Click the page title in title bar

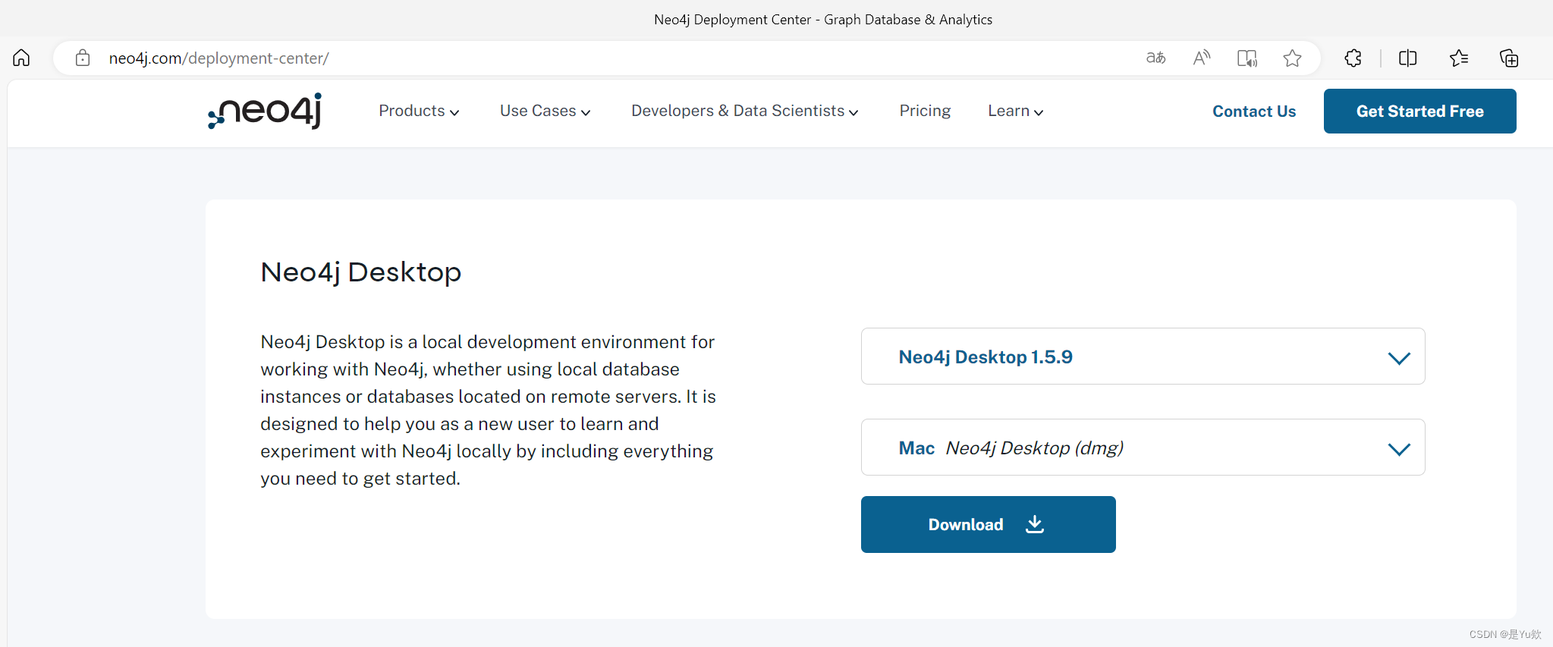tap(823, 20)
